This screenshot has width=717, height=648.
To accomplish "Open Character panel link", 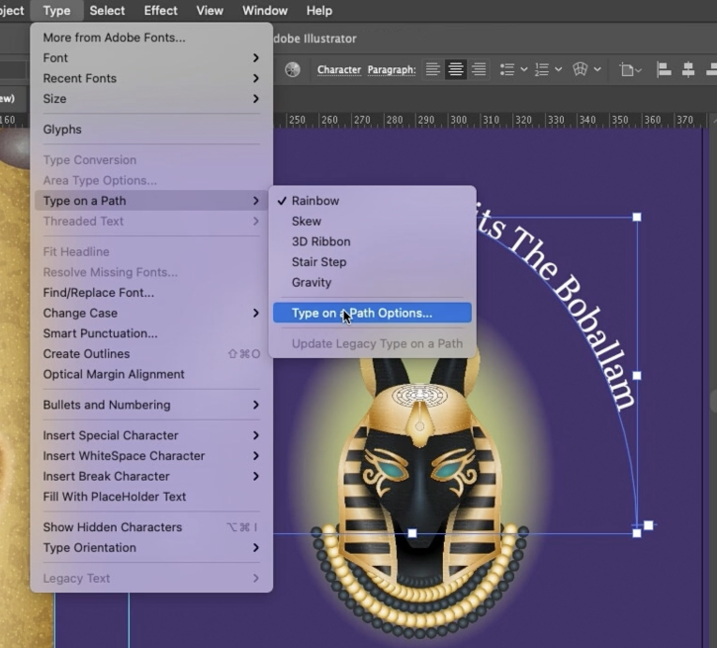I will tap(339, 70).
